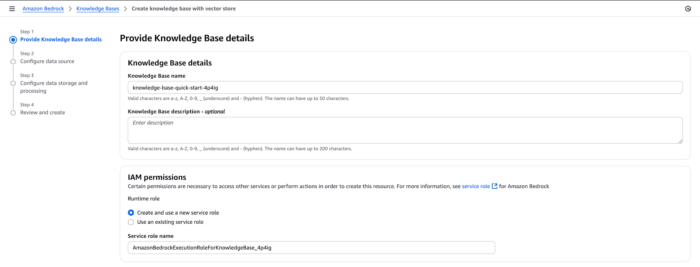This screenshot has width=700, height=267.
Task: Open the service role documentation link
Action: pos(476,186)
